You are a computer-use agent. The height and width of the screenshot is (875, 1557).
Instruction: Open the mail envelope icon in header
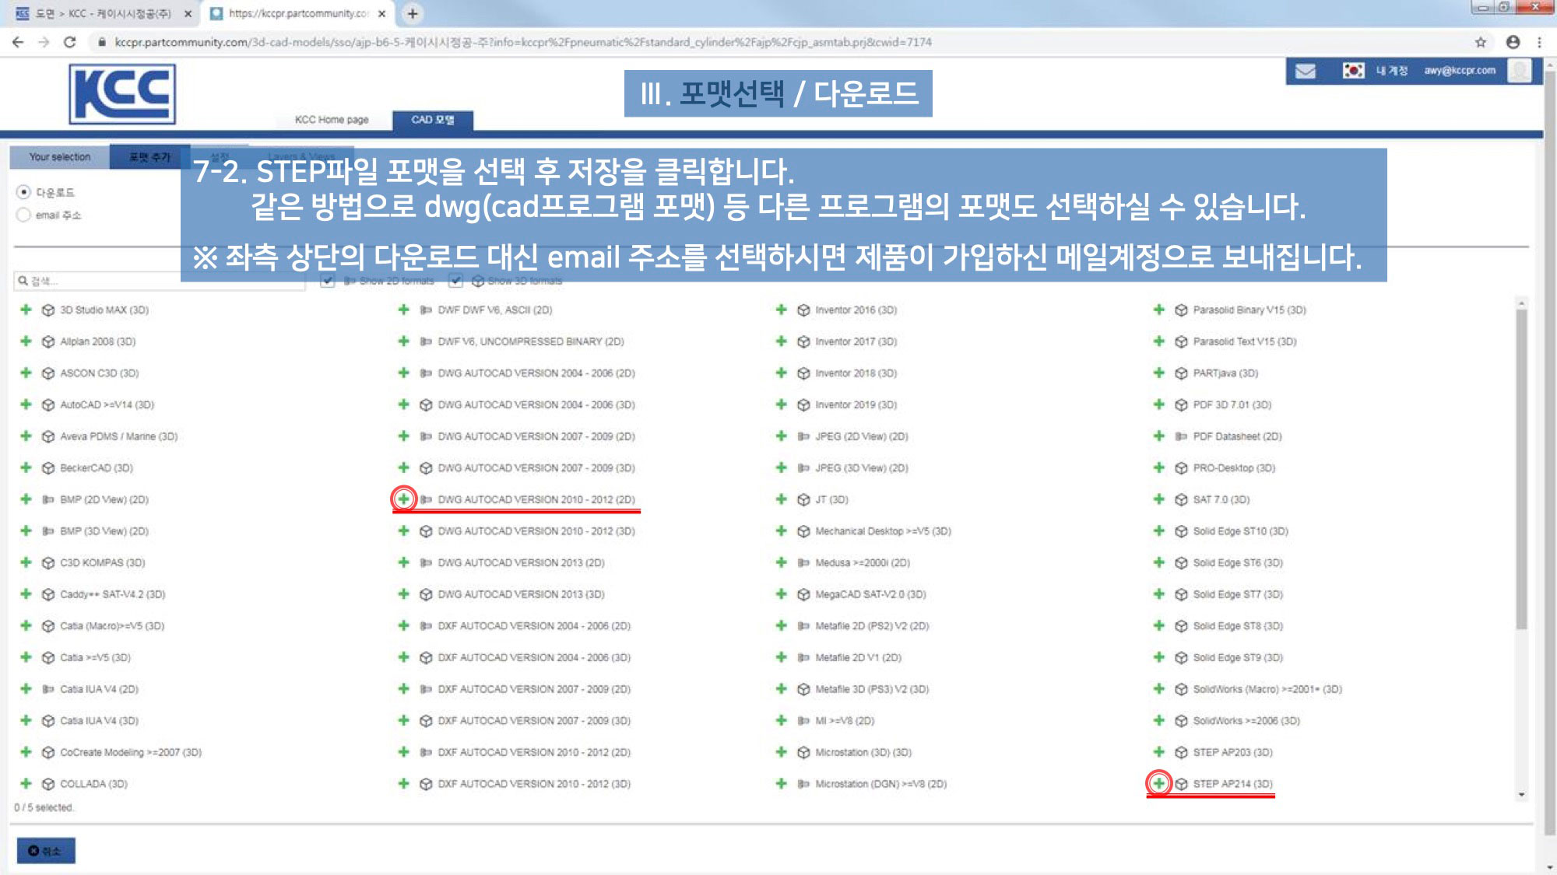click(x=1306, y=71)
